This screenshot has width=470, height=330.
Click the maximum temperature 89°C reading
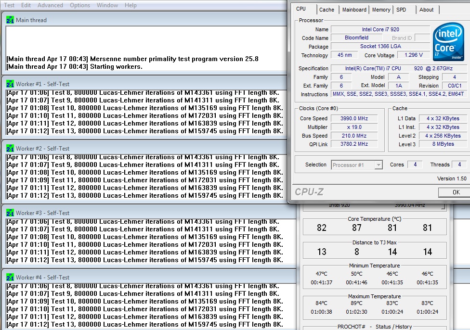point(357,303)
